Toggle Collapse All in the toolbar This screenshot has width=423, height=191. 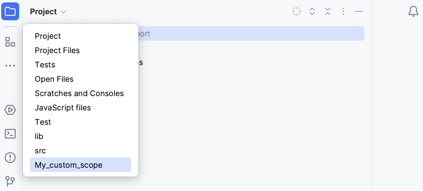[x=327, y=11]
